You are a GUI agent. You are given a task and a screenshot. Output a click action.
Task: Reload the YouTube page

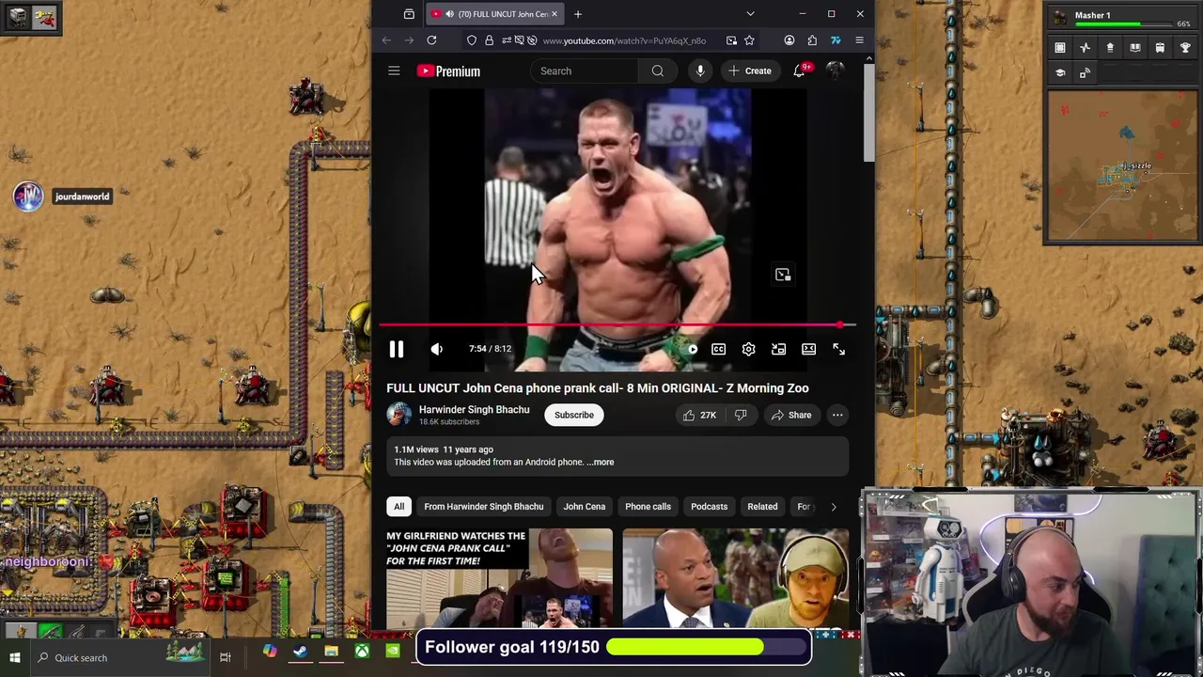431,40
